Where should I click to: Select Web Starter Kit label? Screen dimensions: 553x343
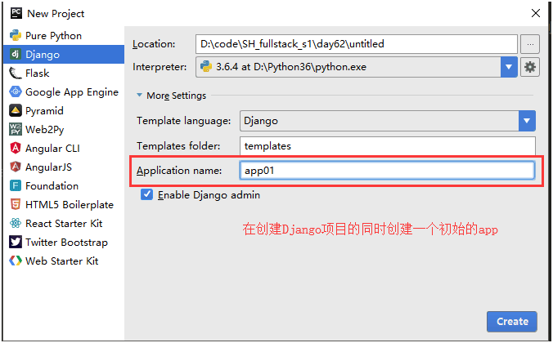pyautogui.click(x=61, y=261)
